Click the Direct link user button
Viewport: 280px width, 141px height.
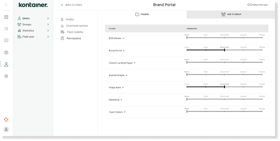257,5
